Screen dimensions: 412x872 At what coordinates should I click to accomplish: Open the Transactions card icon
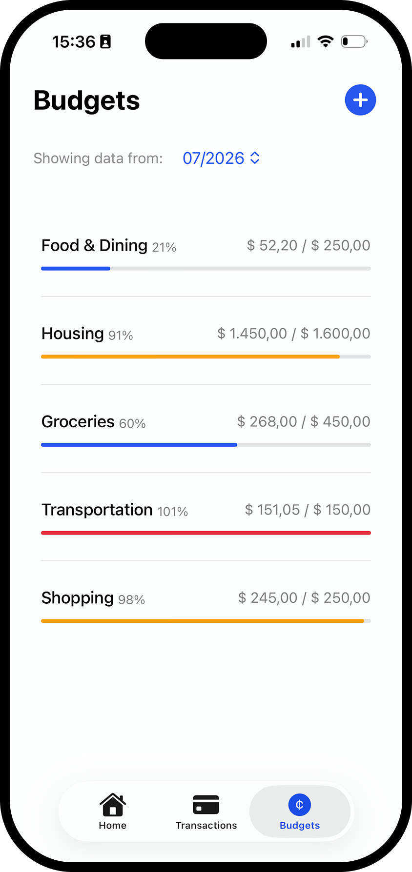tap(206, 805)
